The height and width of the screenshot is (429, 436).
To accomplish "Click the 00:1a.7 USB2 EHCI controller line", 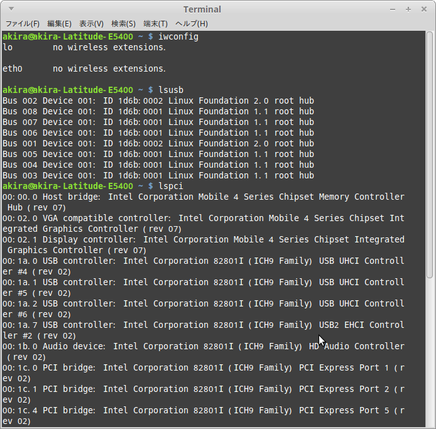I will 204,325.
